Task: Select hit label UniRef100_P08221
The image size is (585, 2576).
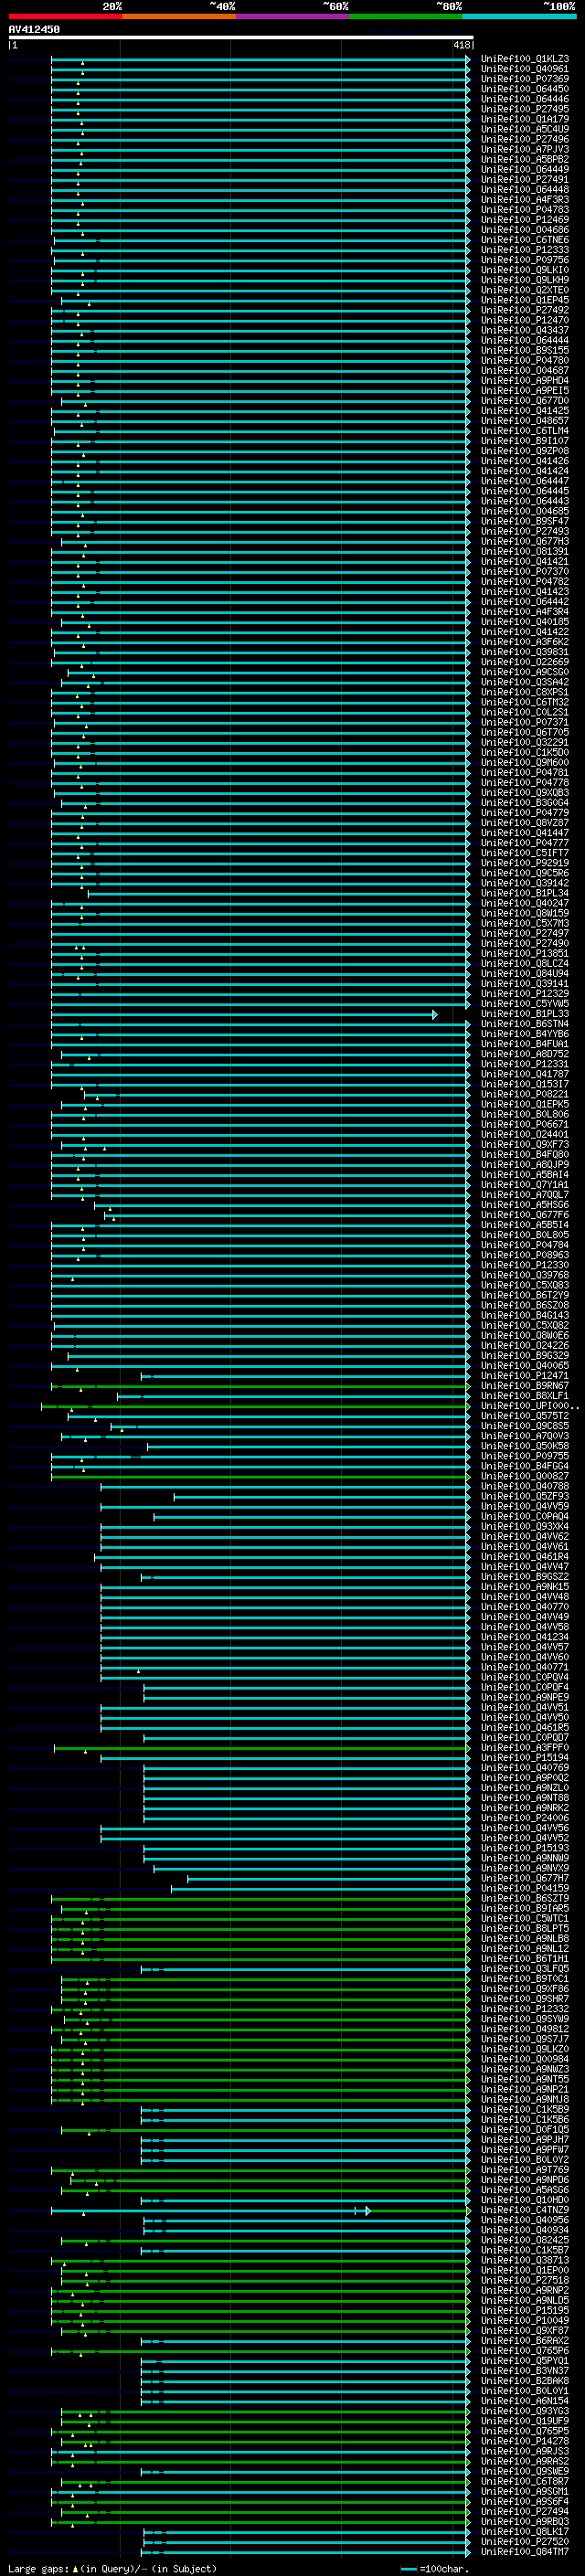Action: (x=525, y=1094)
